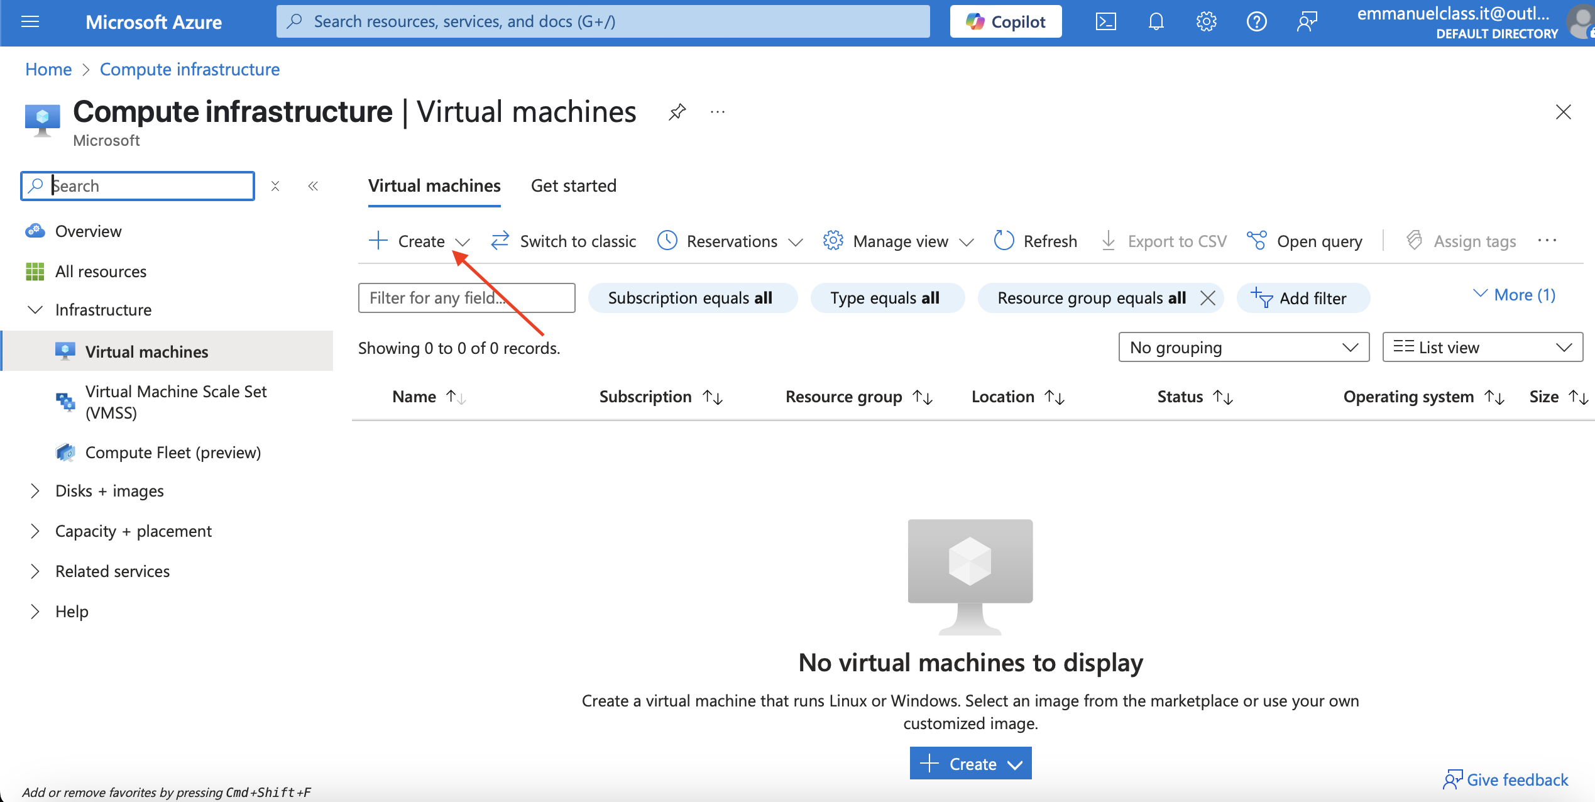Click Open query
1595x802 pixels.
tap(1304, 241)
